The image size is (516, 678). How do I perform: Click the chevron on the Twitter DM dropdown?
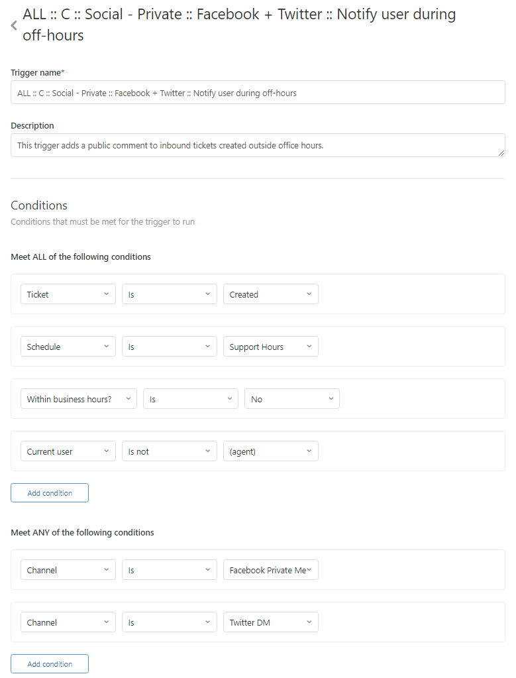309,622
